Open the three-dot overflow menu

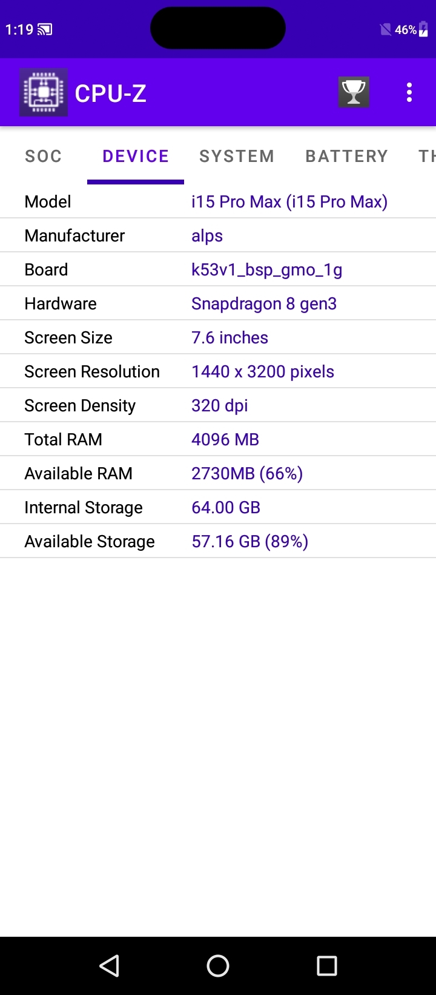[x=409, y=92]
